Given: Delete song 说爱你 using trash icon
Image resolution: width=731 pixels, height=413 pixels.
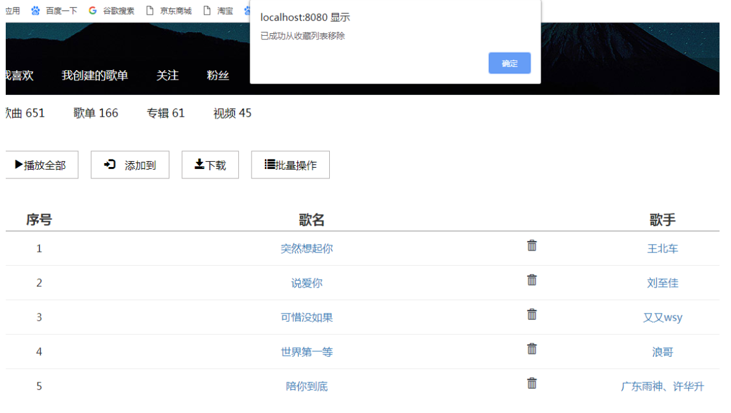Looking at the screenshot, I should click(x=532, y=280).
